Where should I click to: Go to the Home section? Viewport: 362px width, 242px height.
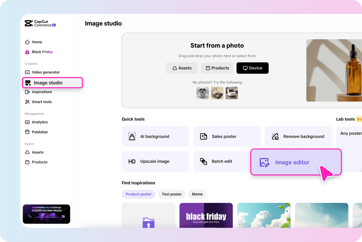tap(37, 42)
